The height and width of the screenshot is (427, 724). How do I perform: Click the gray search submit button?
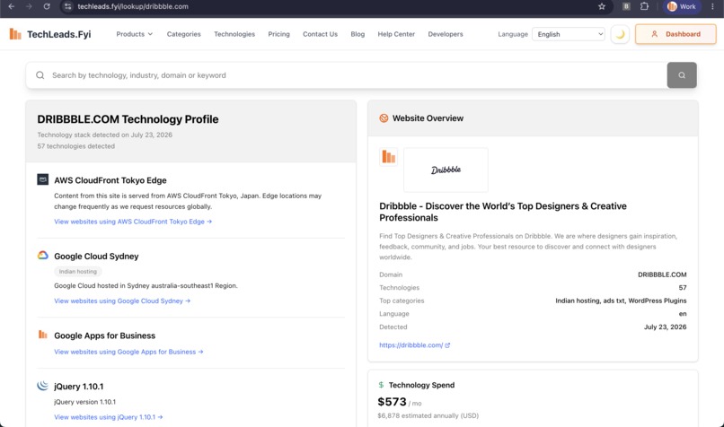[x=682, y=75]
